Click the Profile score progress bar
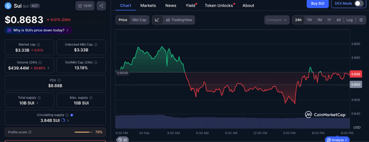 coord(84,132)
